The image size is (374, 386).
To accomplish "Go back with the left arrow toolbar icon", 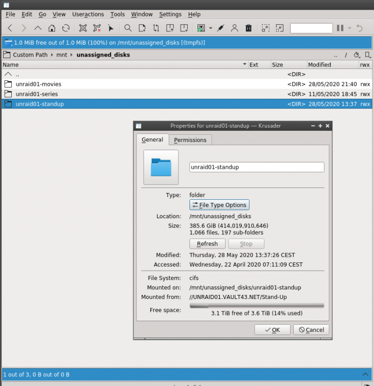I will pos(10,28).
